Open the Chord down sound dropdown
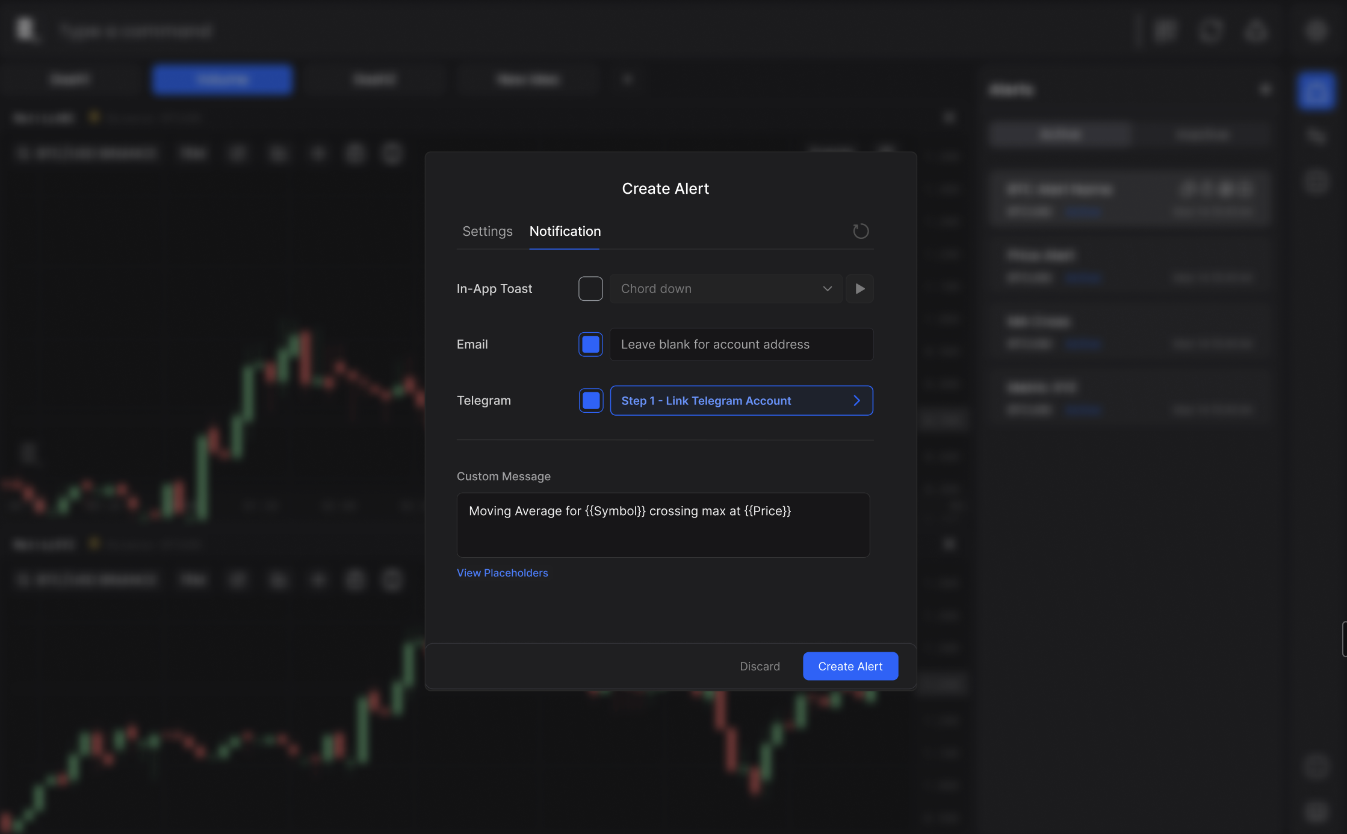 pos(725,288)
